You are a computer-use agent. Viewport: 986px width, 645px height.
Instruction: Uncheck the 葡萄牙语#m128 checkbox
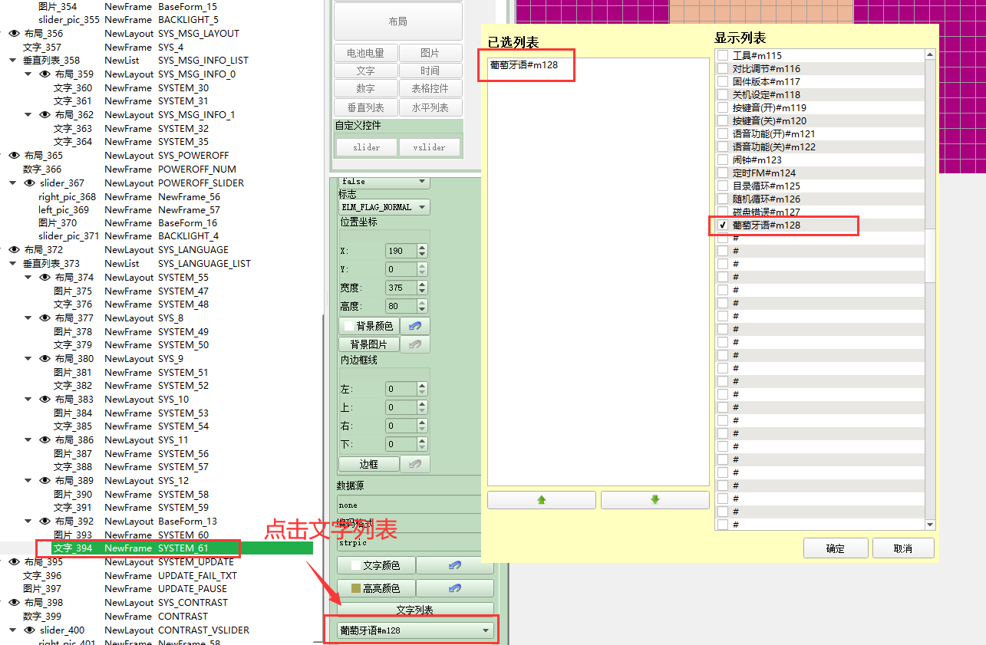(722, 225)
